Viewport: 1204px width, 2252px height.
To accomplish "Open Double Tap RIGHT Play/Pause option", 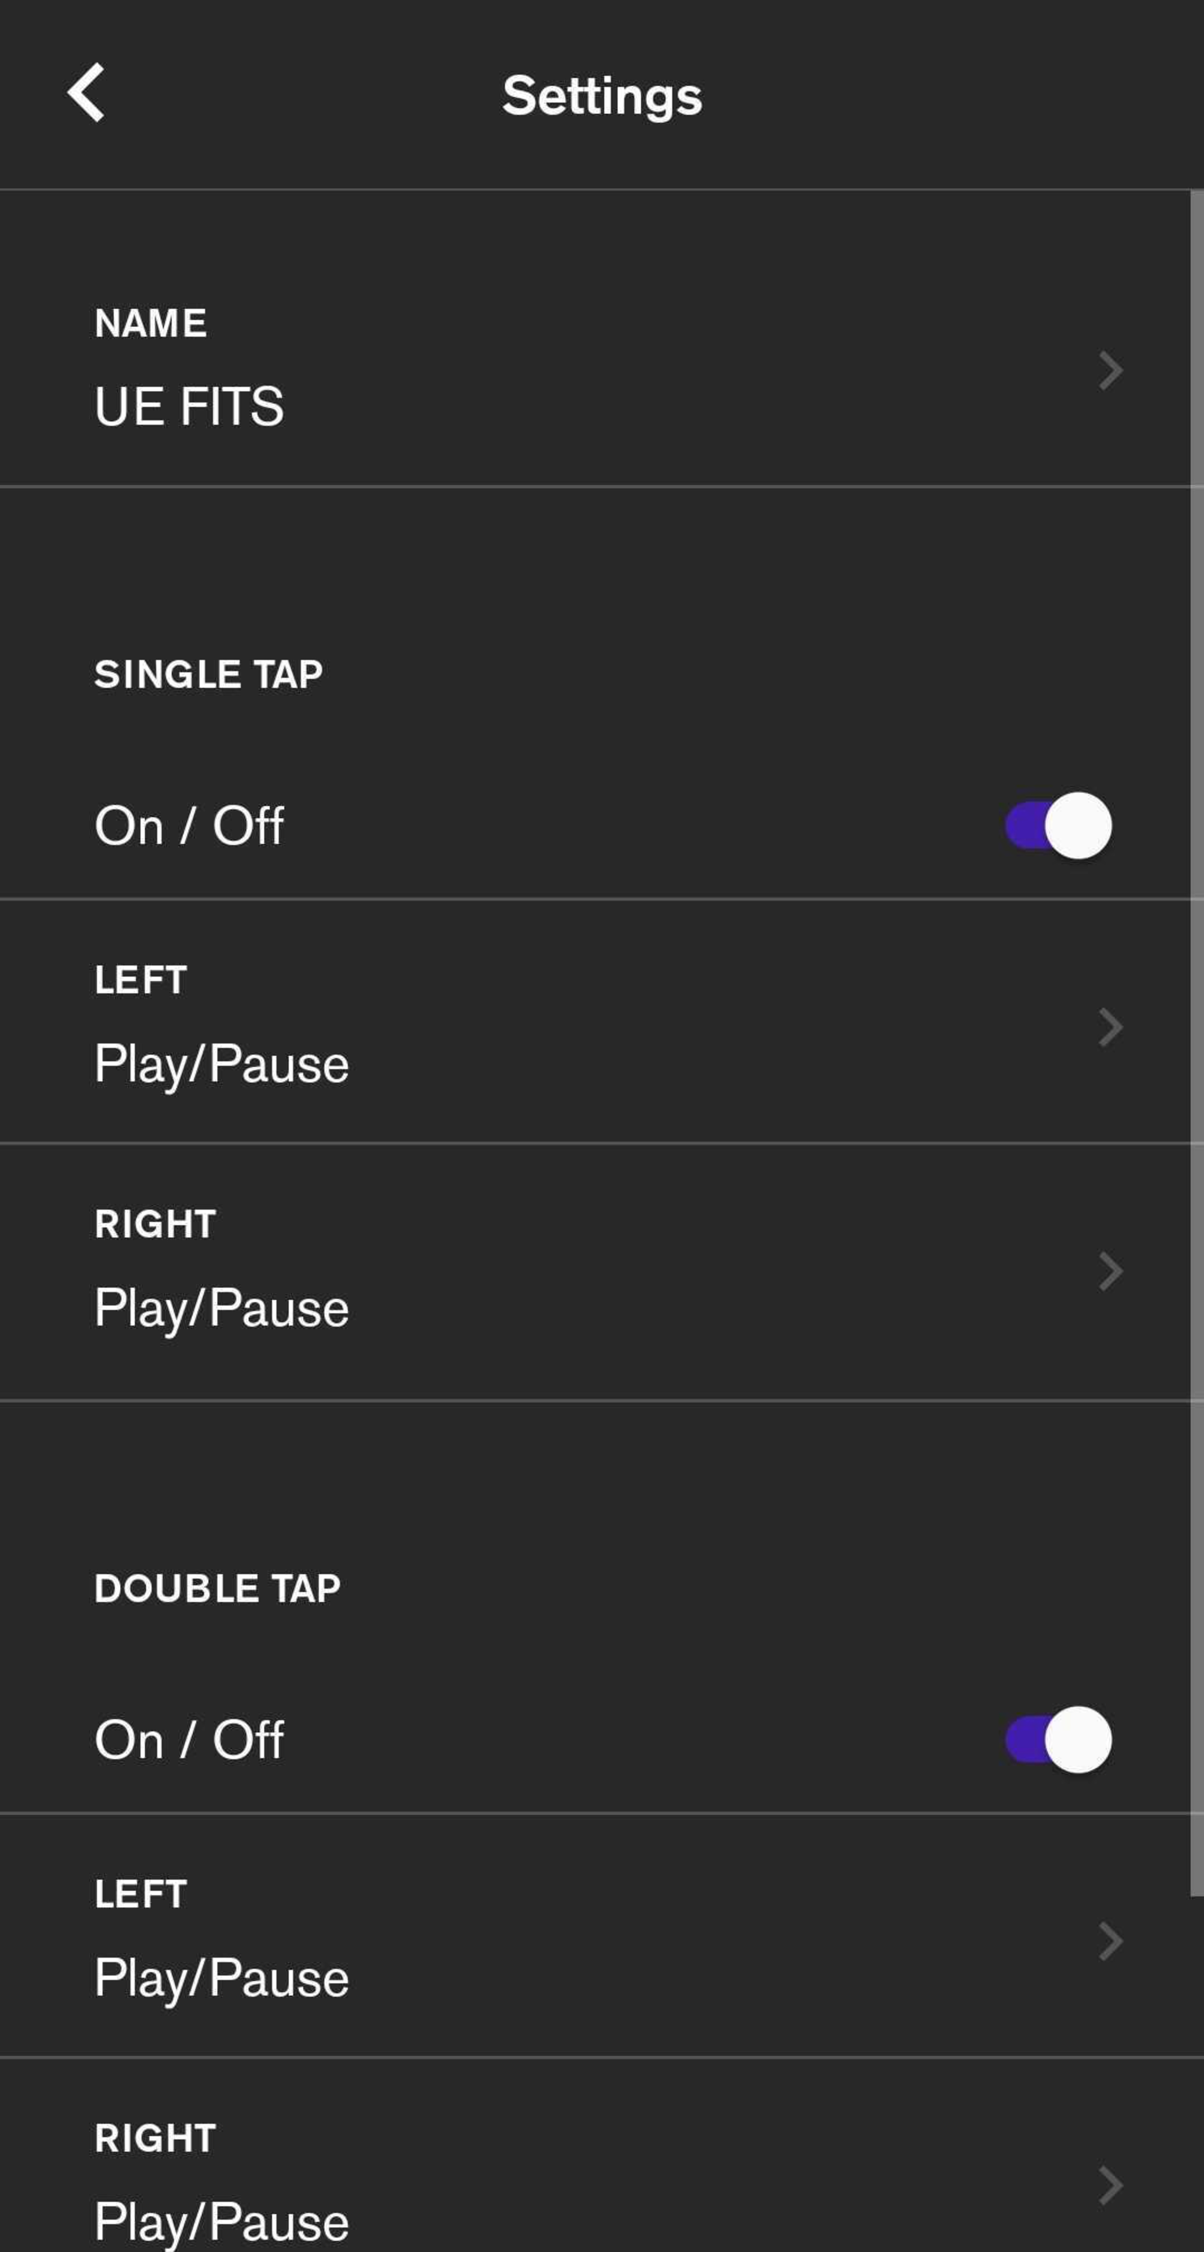I will 221,2221.
